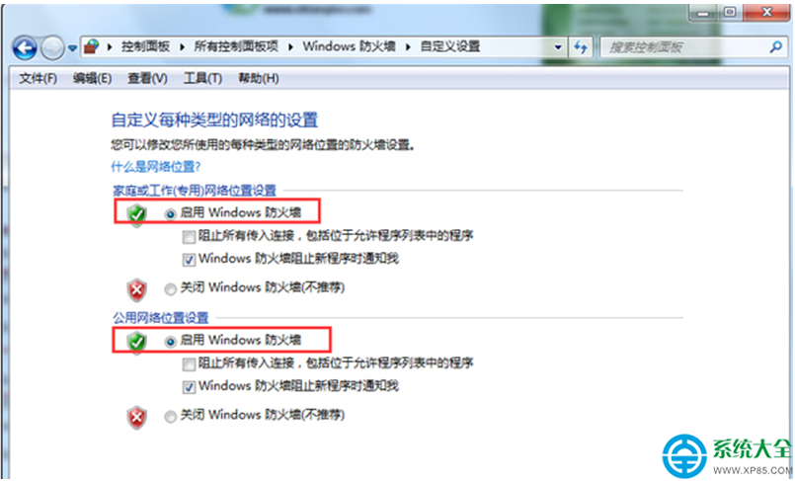Viewport: 795px width, 481px height.
Task: Uncheck 防火墙阻止新程序时通知我 under public network
Action: 189,387
